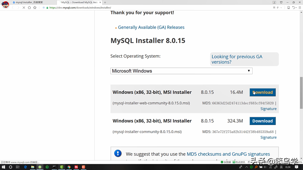Expand the small chevron beside the lightning icon
This screenshot has height=170, width=303.
281,8
